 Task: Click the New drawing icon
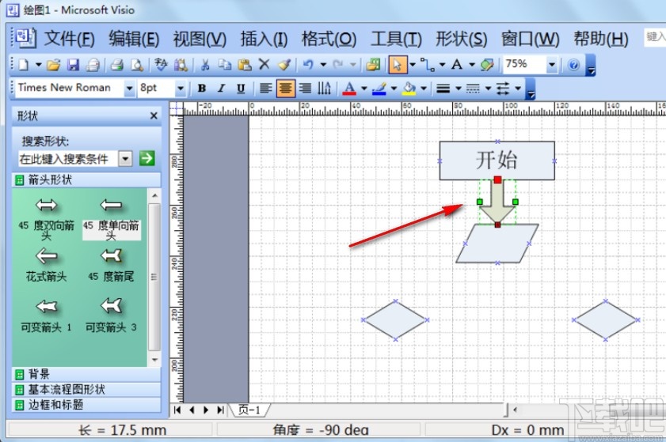click(x=24, y=65)
